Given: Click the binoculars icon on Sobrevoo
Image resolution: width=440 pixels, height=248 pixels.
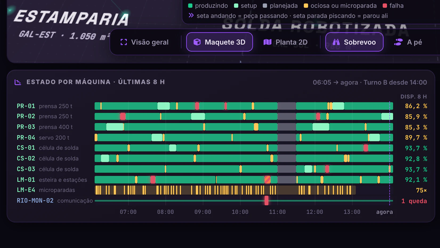Looking at the screenshot, I should 336,42.
